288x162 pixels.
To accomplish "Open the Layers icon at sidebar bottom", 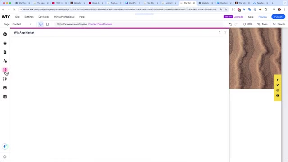I will [5, 157].
